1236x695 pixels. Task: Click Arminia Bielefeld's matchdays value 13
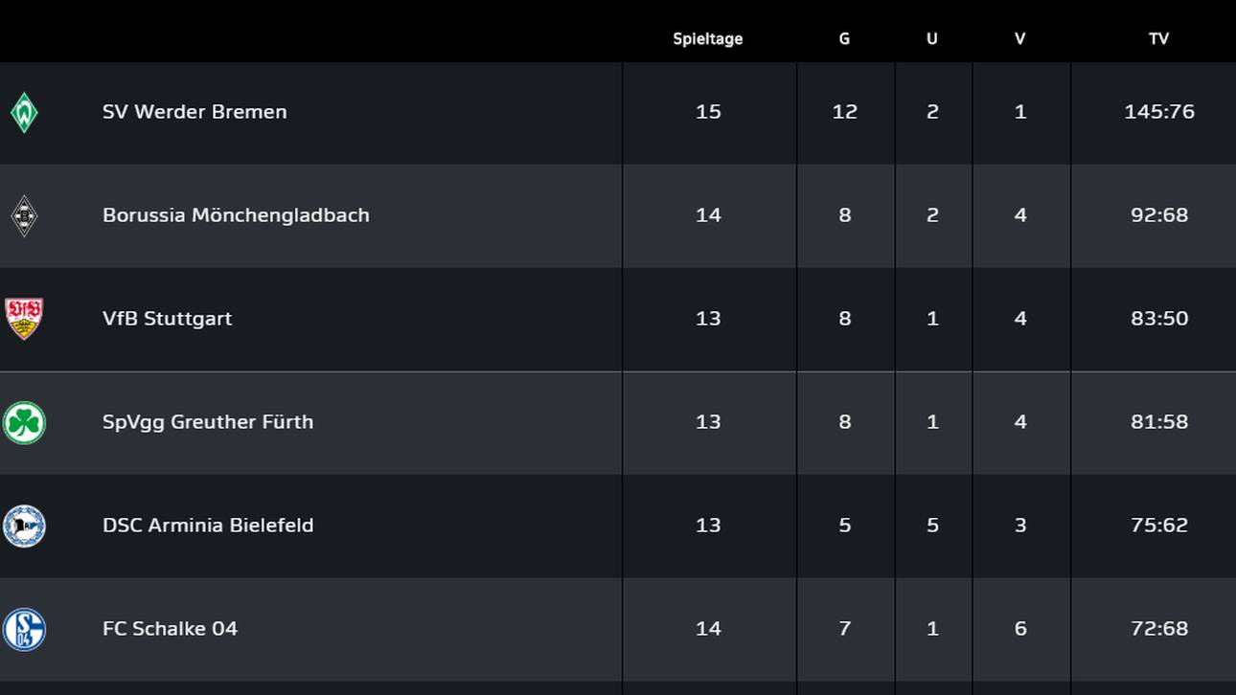[x=708, y=526]
